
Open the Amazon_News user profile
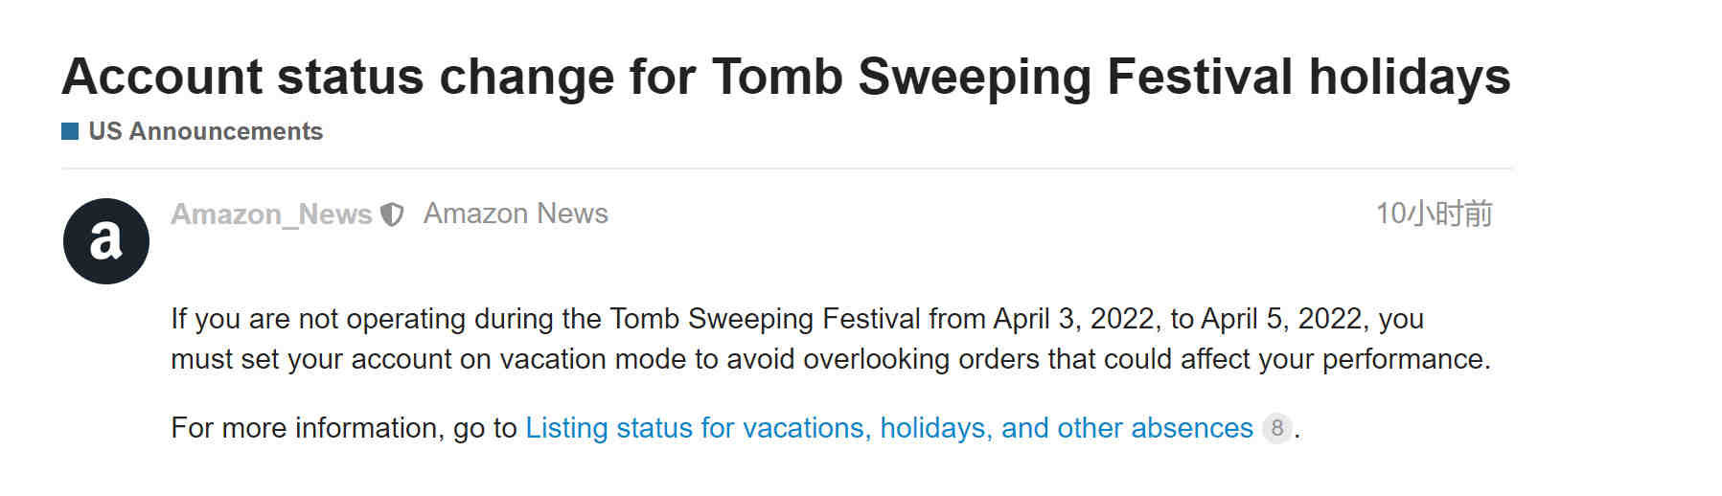click(x=271, y=214)
